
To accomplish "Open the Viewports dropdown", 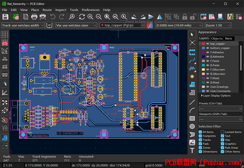I will point(221,119).
